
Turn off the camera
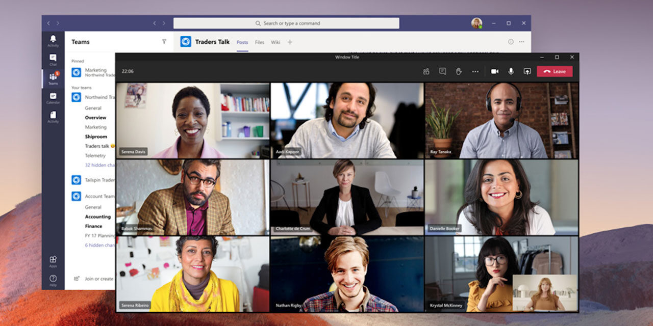point(494,71)
